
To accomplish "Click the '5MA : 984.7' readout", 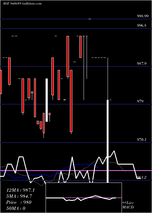I will 19,196.
